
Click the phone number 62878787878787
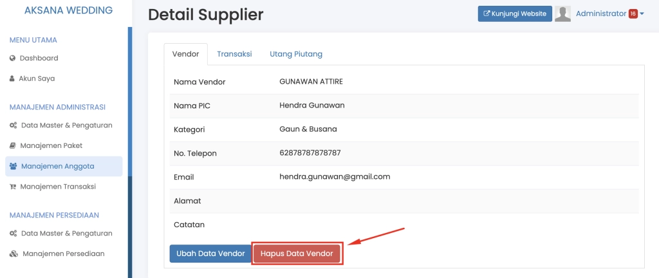click(x=310, y=153)
